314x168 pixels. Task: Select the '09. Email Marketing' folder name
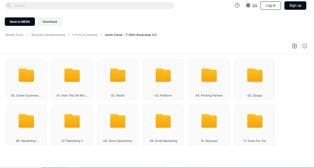click(163, 141)
